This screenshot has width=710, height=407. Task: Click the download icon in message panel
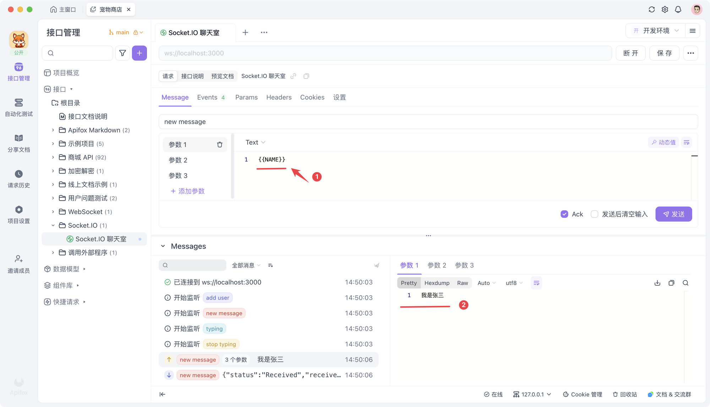pos(657,283)
